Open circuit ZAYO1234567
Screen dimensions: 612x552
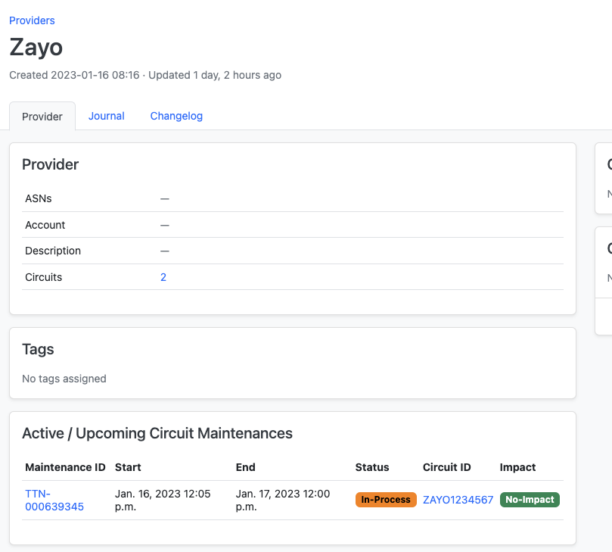coord(458,500)
